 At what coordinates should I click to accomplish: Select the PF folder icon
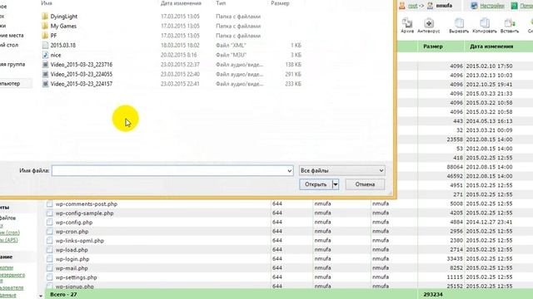[45, 36]
